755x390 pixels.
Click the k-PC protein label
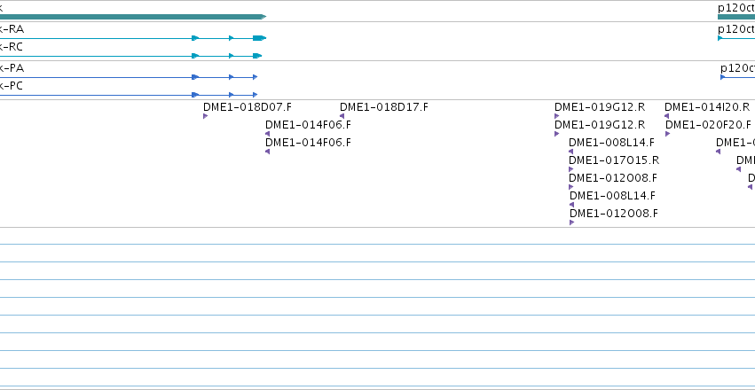point(11,86)
